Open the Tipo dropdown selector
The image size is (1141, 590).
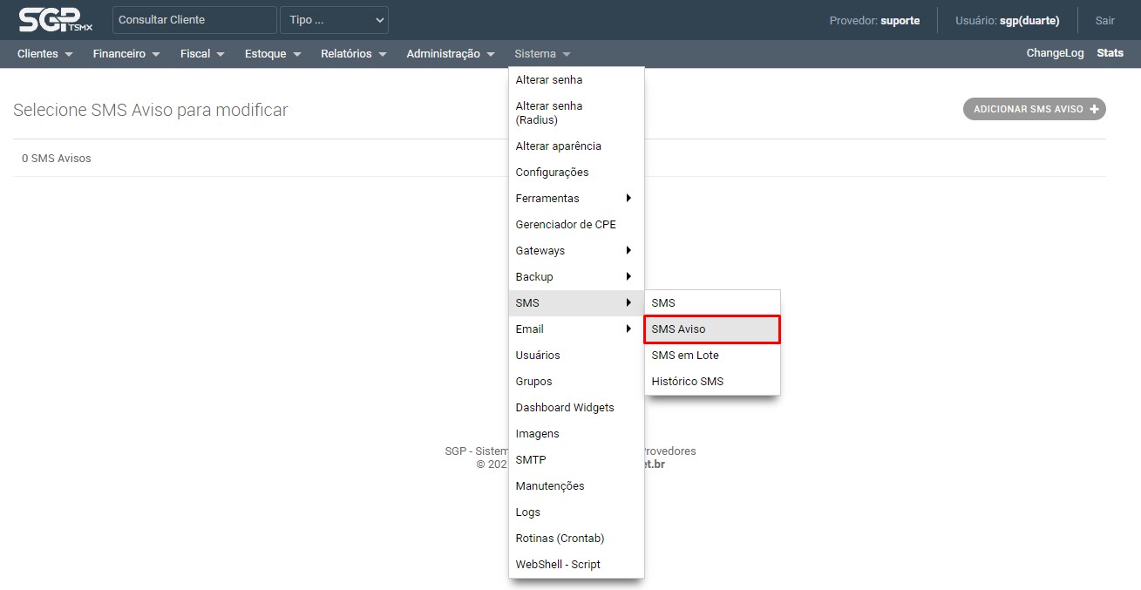tap(334, 20)
